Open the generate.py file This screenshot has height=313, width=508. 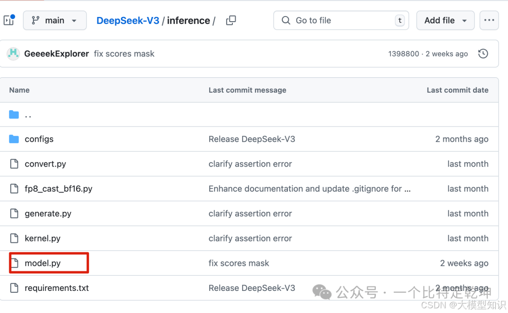(x=48, y=213)
